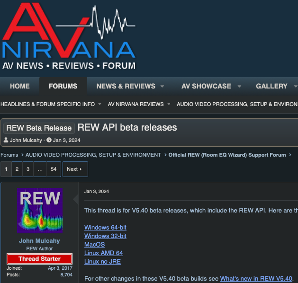Click the Thread Starter badge

(39, 259)
